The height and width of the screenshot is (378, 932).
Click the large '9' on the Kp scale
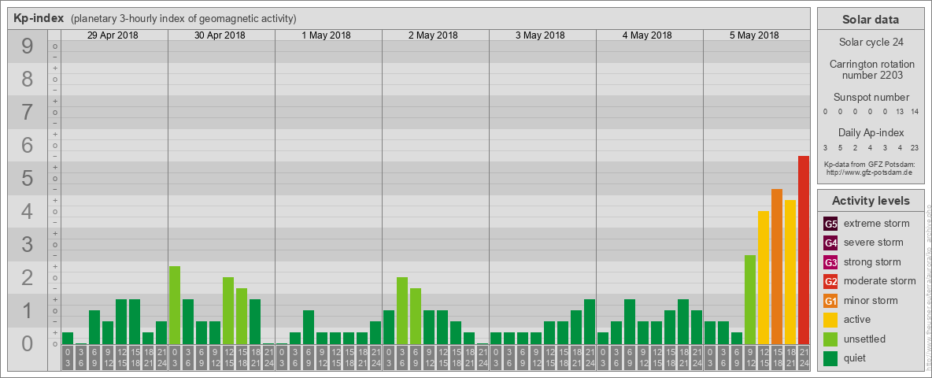[x=27, y=46]
